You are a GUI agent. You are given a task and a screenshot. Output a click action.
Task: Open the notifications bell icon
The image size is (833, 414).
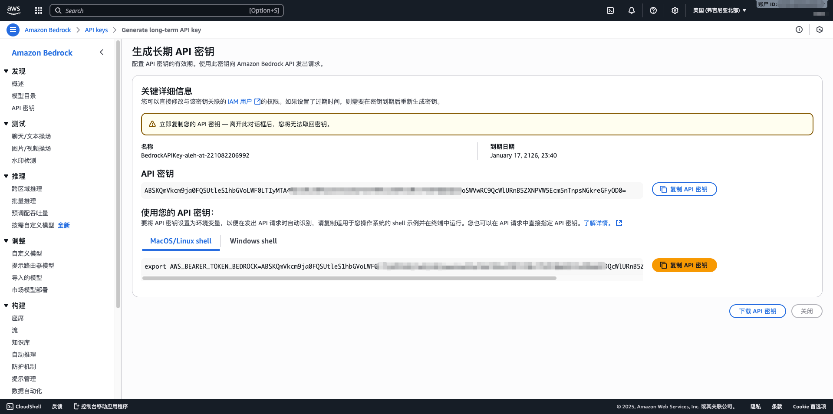pyautogui.click(x=632, y=10)
